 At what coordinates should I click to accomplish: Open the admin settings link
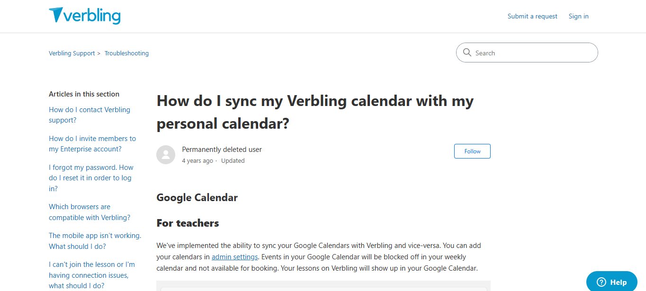234,256
